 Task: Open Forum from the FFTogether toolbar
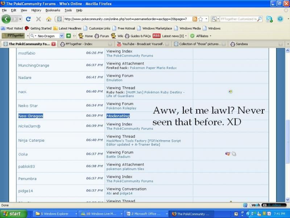pos(102,36)
